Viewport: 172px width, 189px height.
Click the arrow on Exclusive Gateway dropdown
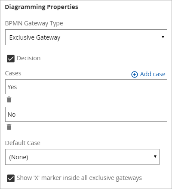163,37
